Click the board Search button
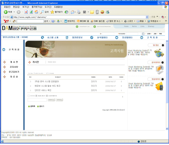This screenshot has width=169, height=145. [51, 100]
